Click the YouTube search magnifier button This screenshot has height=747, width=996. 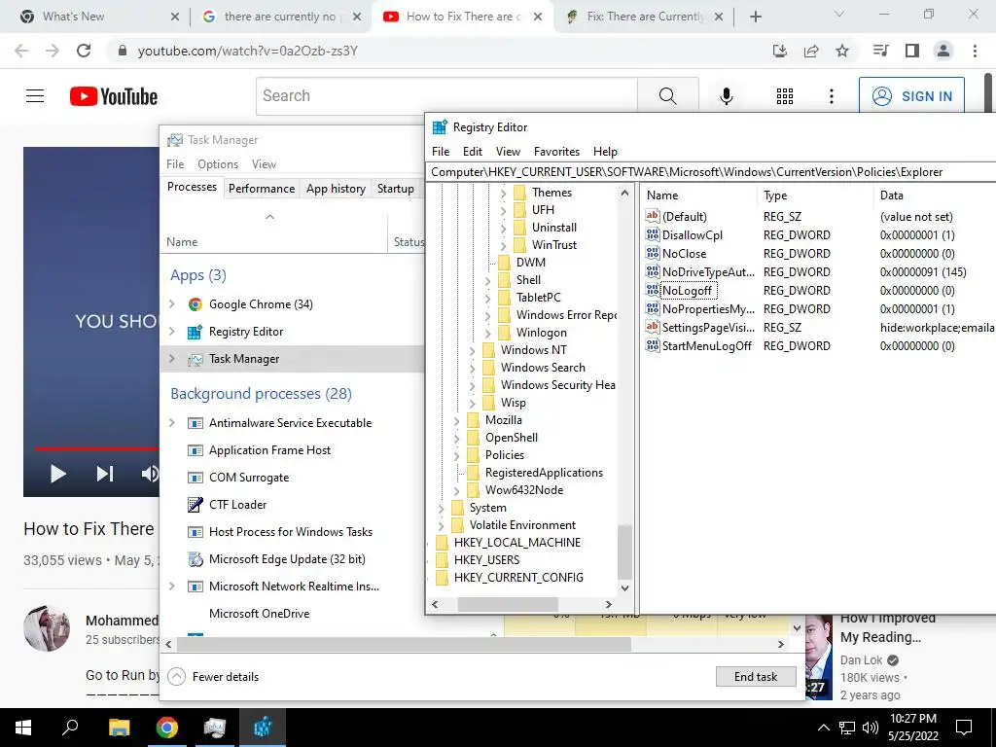pyautogui.click(x=667, y=96)
